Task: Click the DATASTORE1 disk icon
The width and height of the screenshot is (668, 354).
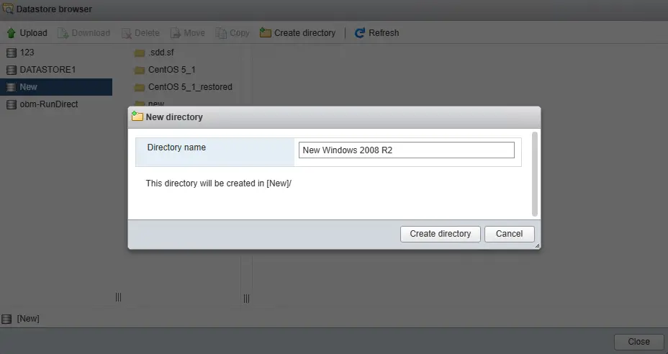Action: coord(12,70)
